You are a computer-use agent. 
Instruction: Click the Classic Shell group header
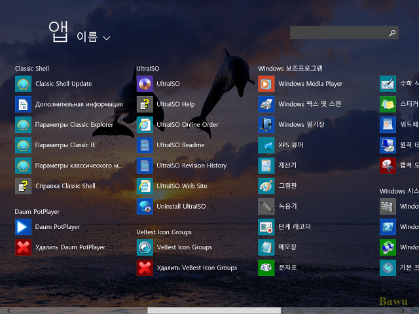(32, 69)
